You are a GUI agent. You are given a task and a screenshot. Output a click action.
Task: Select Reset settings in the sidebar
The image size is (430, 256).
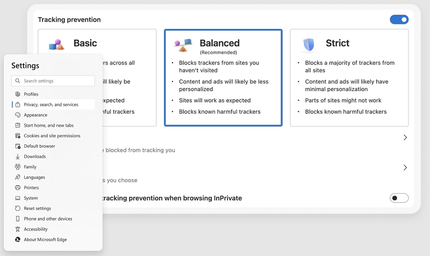coord(37,208)
